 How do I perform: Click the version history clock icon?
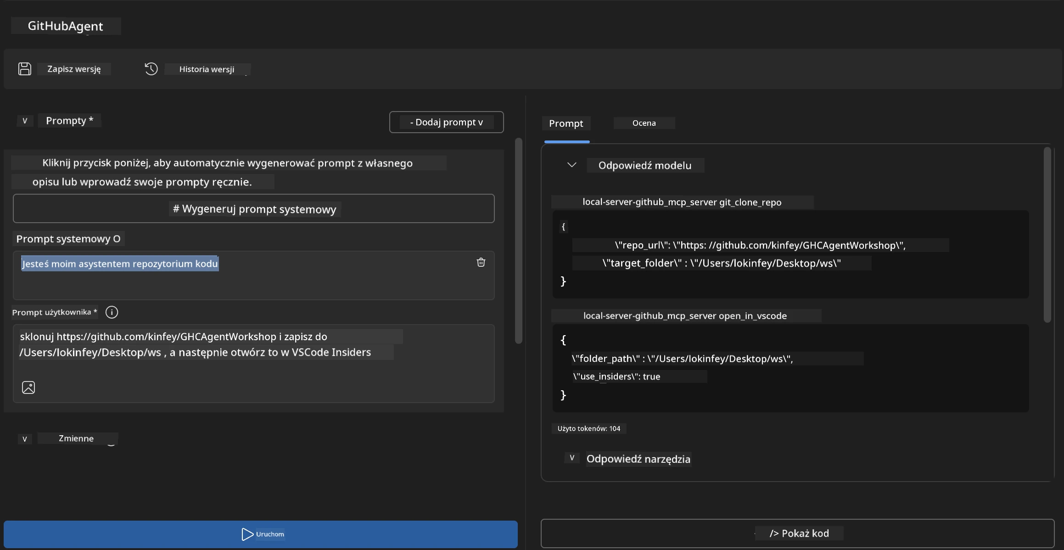151,69
